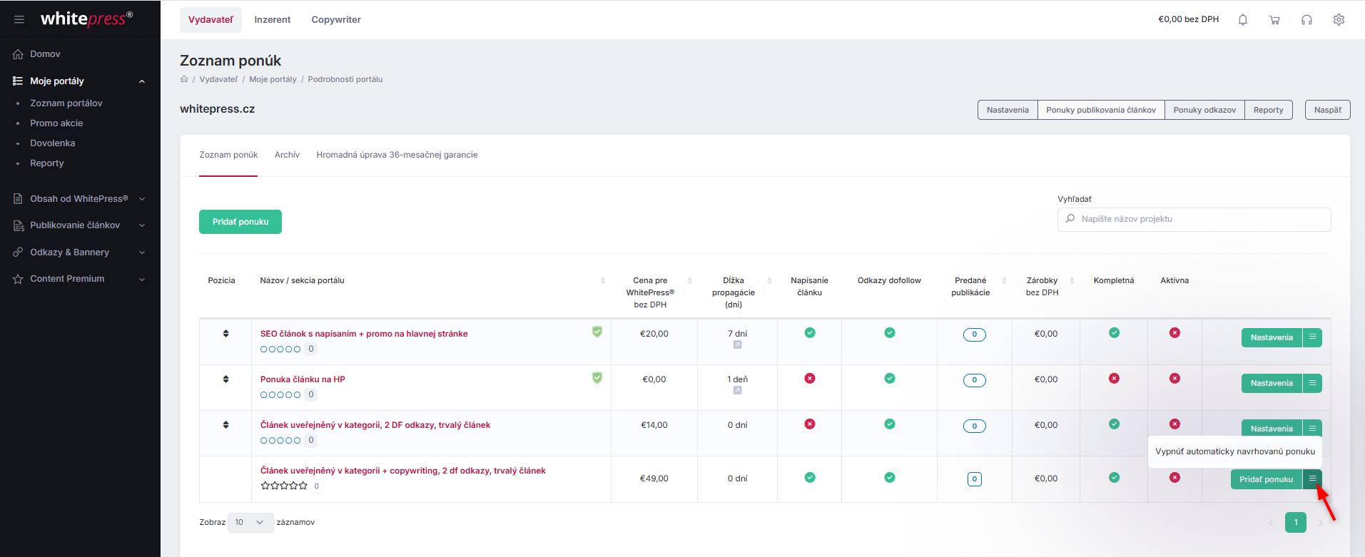Switch to the Inzerent tab
Screen dimensions: 1365x557
click(x=273, y=20)
